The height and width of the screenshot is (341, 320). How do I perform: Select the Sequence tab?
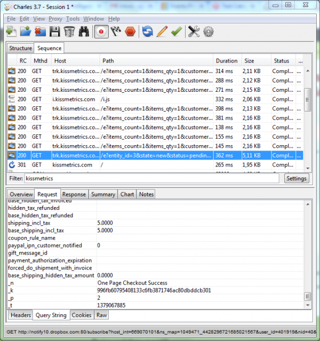49,48
